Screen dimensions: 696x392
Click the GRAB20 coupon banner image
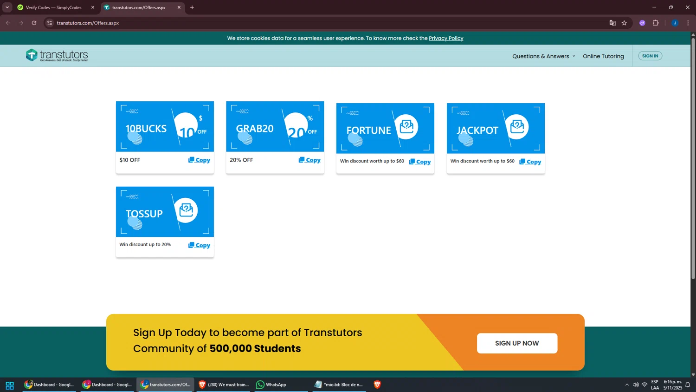(x=275, y=126)
